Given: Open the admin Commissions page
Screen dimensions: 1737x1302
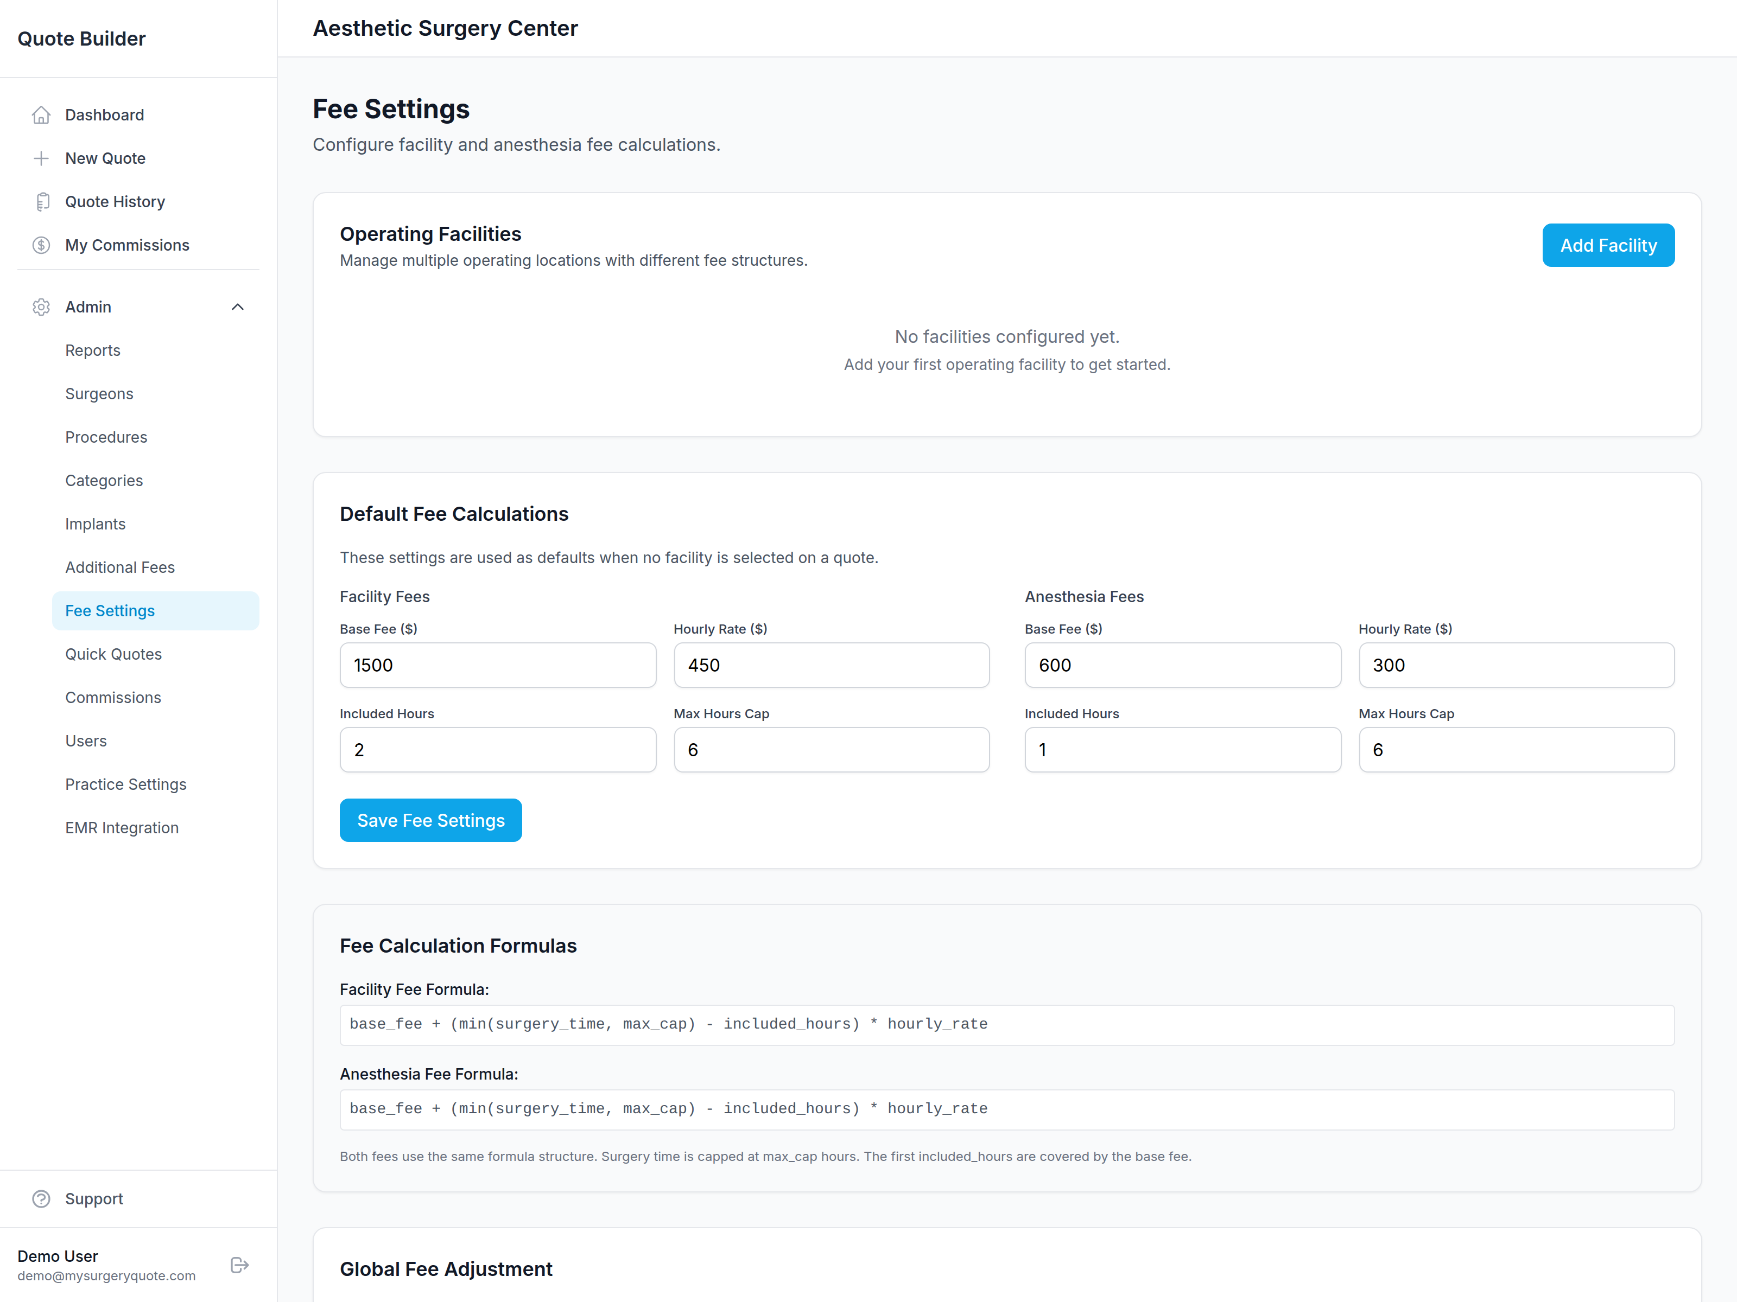Looking at the screenshot, I should point(155,698).
